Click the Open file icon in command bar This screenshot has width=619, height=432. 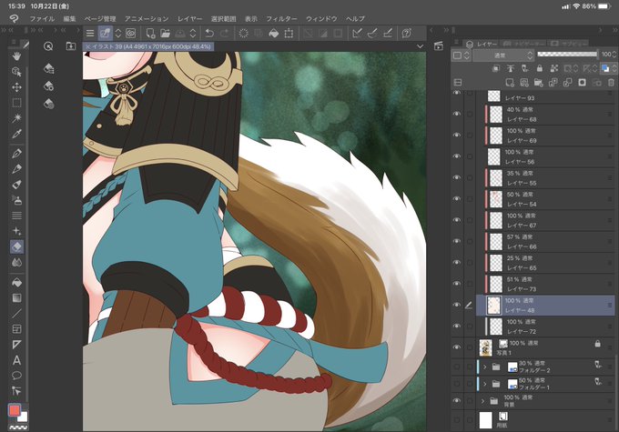[x=165, y=33]
